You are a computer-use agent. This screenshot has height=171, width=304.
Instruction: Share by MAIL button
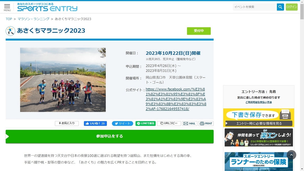pos(189,123)
